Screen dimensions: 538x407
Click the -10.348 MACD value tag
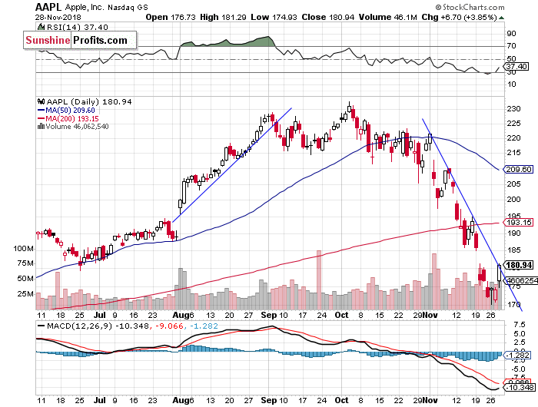tap(520, 388)
